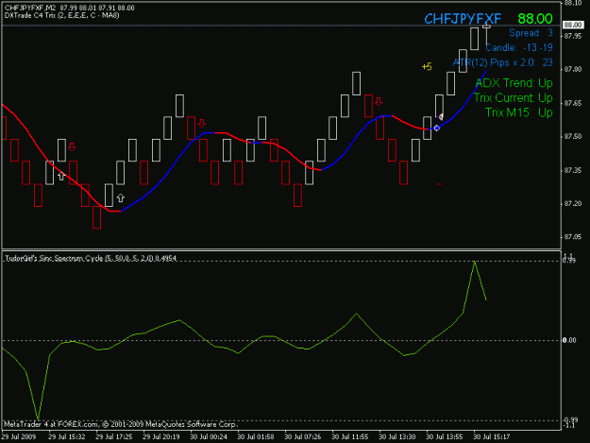The image size is (590, 443).
Task: Click the blue diamond marker on the Trix line
Action: pyautogui.click(x=437, y=128)
